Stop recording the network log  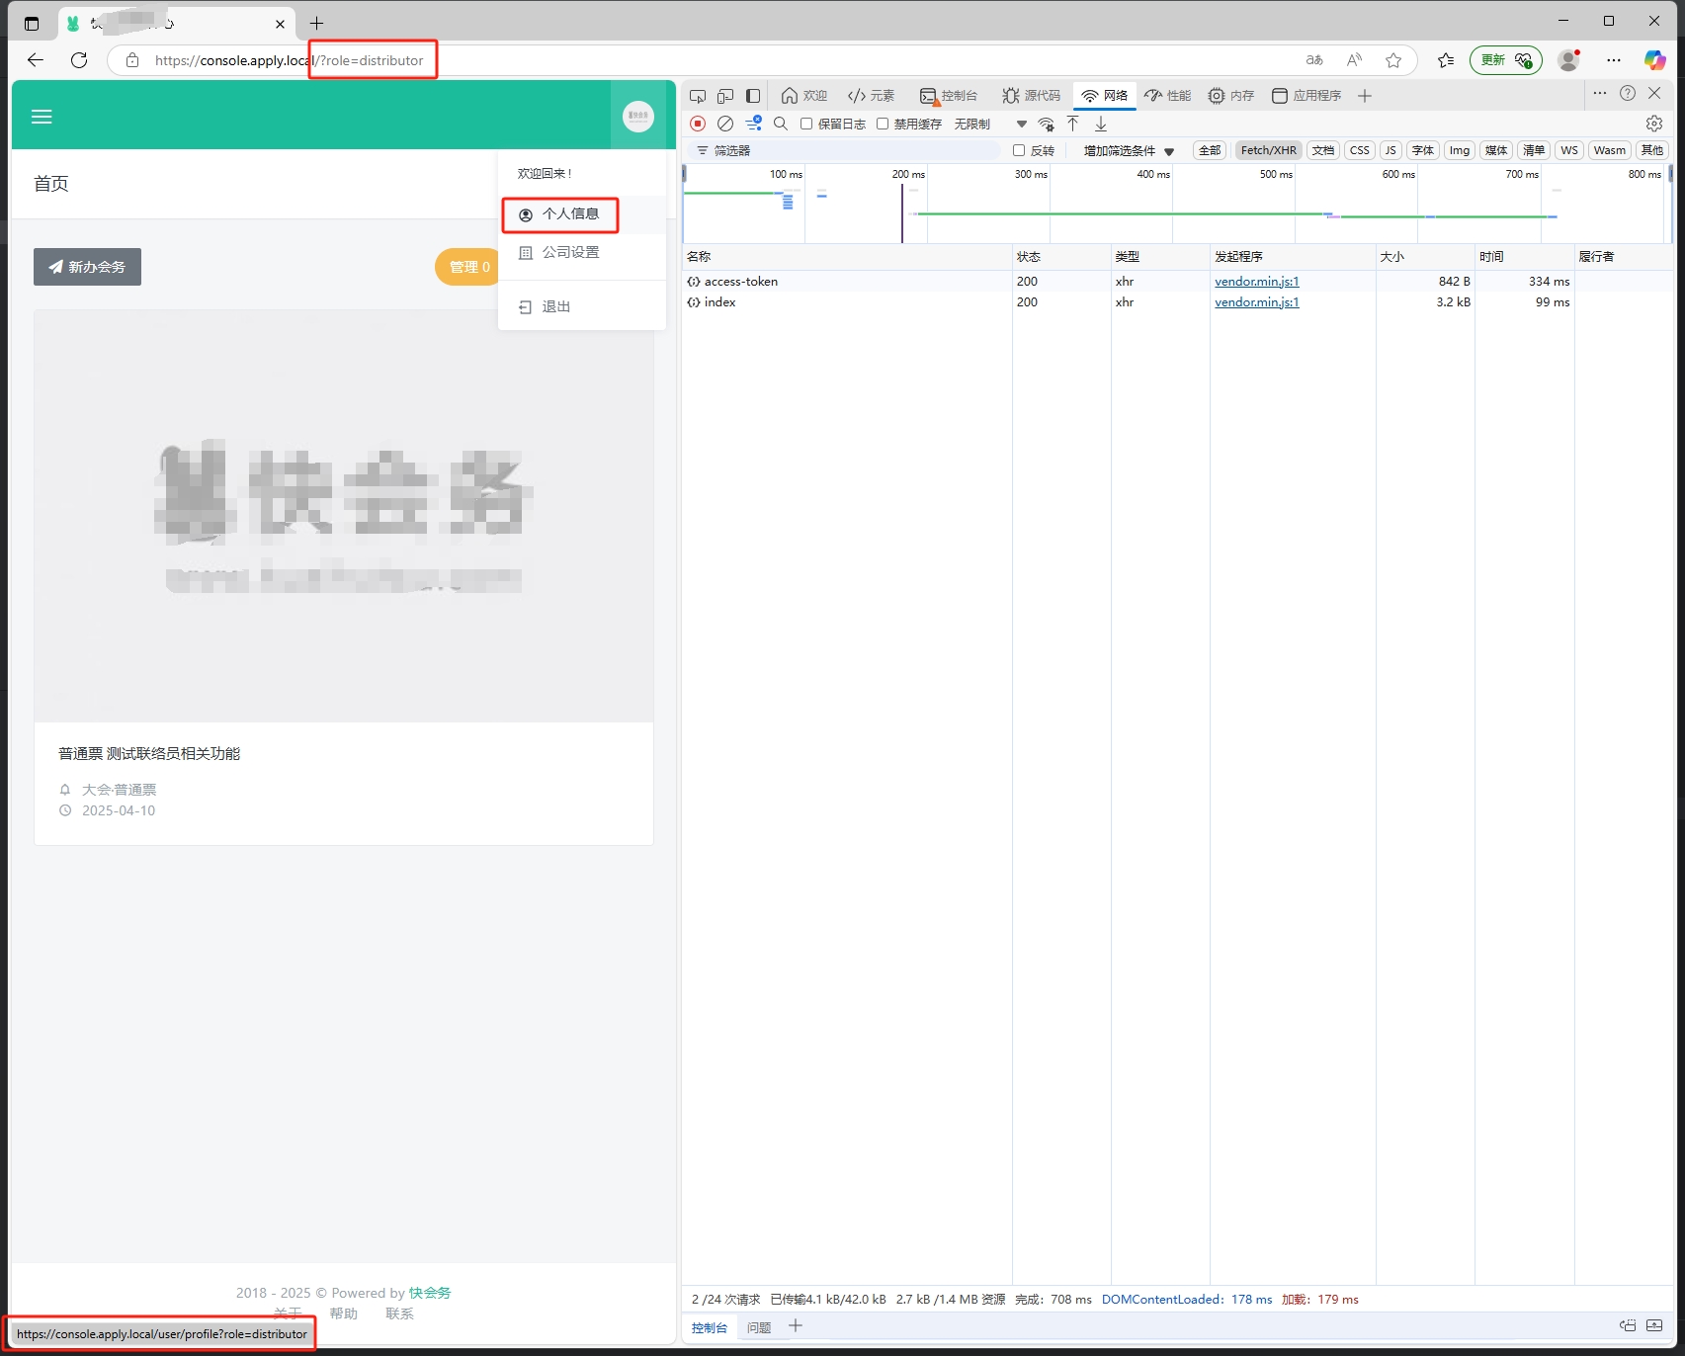point(698,124)
